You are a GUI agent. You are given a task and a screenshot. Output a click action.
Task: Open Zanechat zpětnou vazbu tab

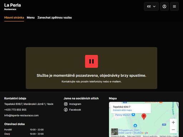point(55,17)
